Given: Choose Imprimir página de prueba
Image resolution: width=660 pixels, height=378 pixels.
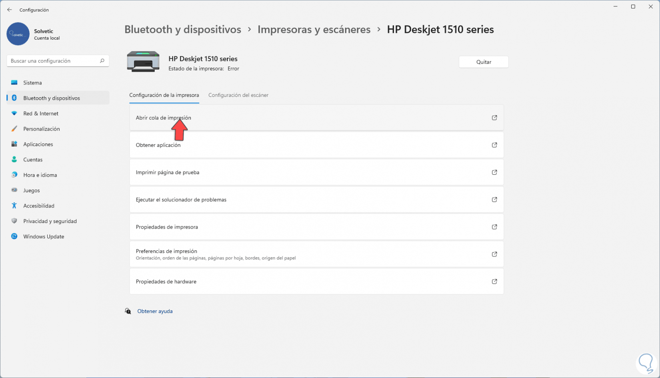Looking at the screenshot, I should (x=316, y=172).
